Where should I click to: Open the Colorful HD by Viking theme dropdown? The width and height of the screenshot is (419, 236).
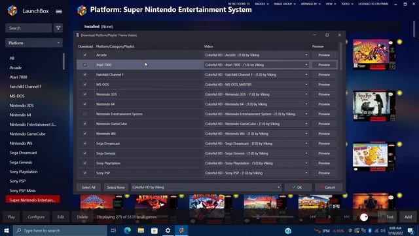click(x=206, y=187)
